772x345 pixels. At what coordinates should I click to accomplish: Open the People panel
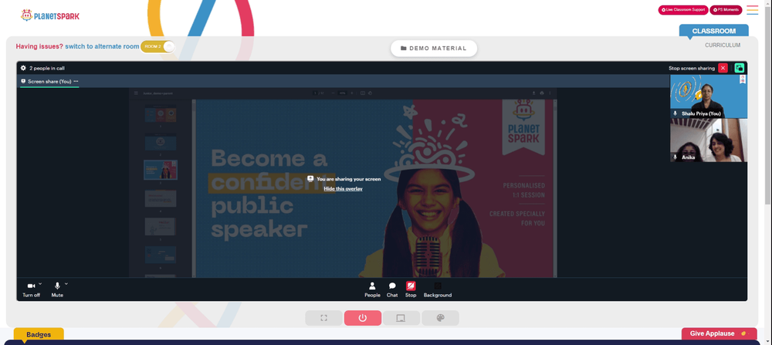[372, 289]
